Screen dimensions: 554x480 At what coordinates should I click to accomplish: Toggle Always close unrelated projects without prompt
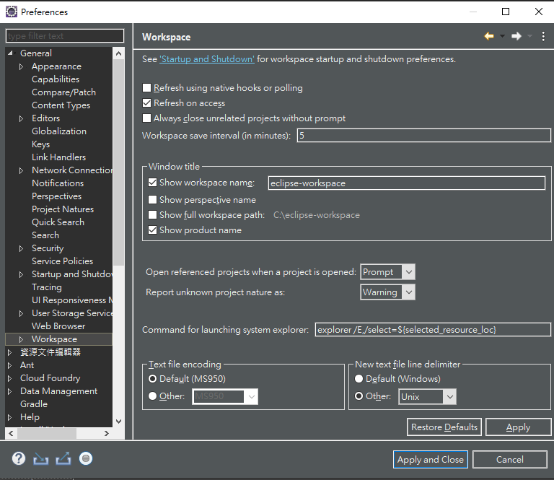coord(146,118)
